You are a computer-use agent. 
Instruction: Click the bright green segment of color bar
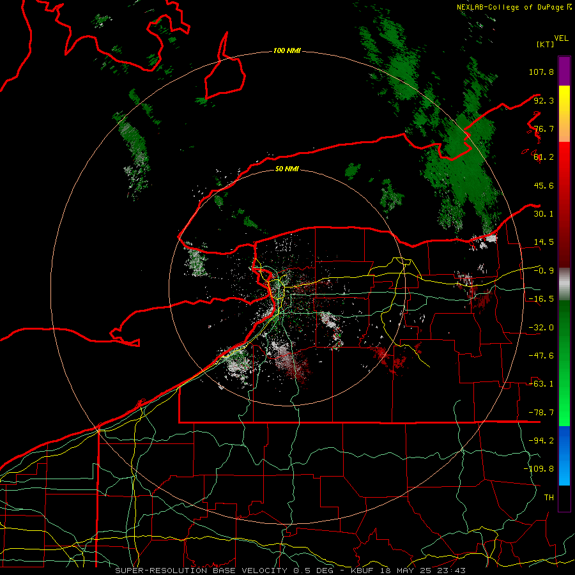564,363
